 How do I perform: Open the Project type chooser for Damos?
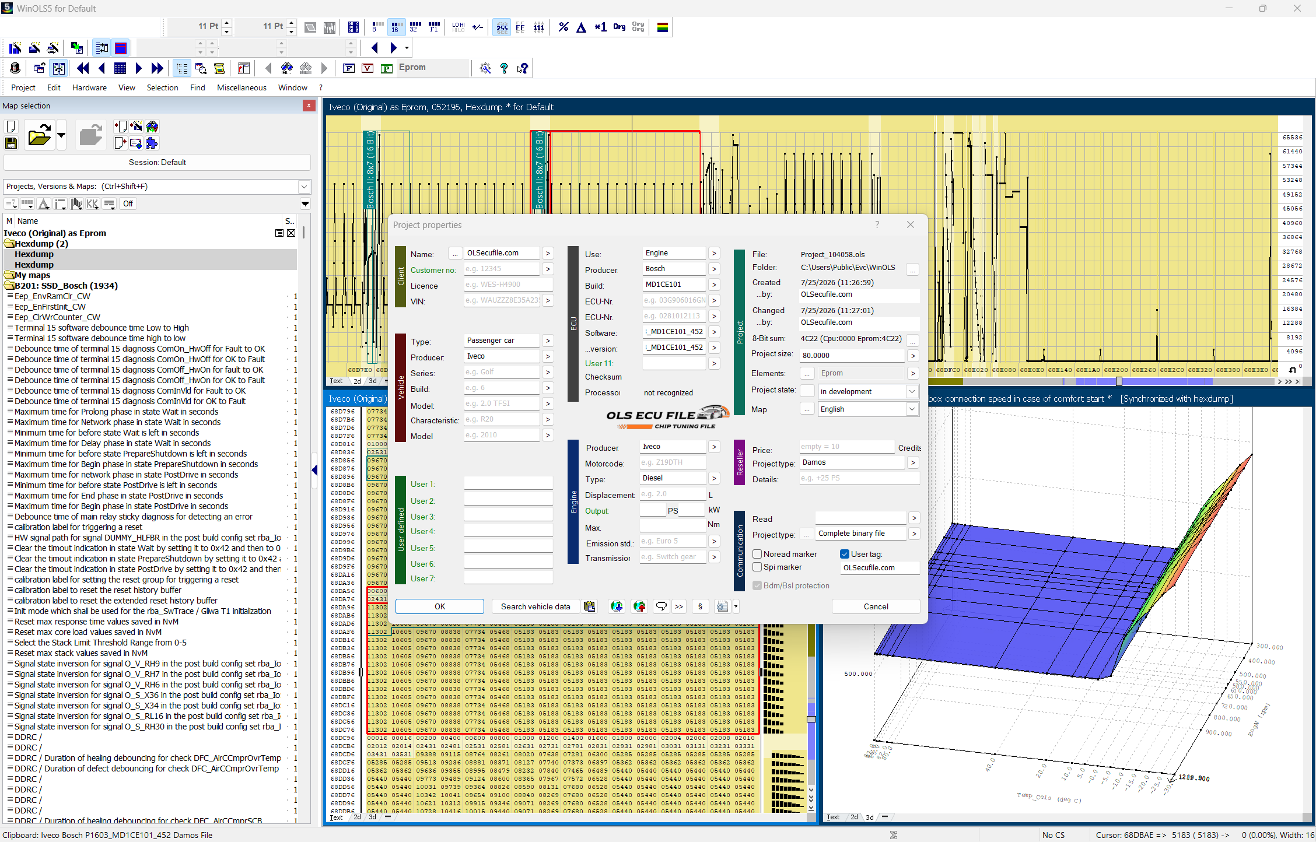point(914,462)
